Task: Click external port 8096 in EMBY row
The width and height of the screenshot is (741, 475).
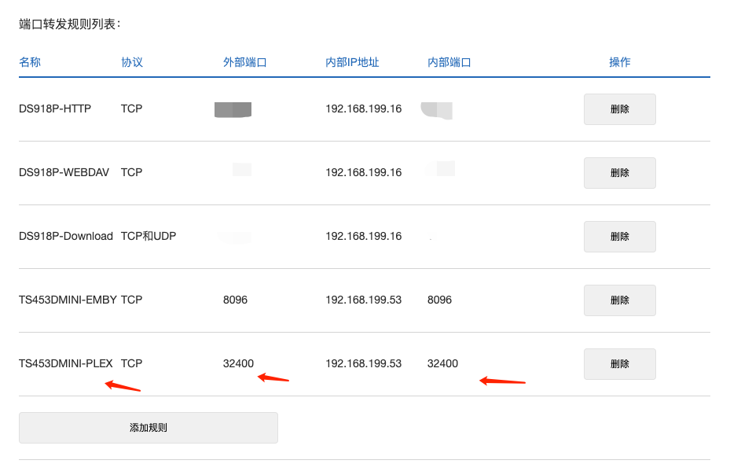Action: (235, 300)
